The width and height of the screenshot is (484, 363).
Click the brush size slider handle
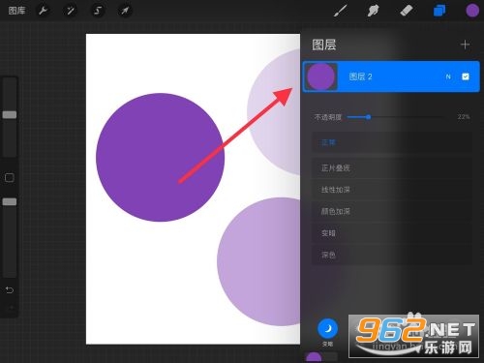pos(10,115)
